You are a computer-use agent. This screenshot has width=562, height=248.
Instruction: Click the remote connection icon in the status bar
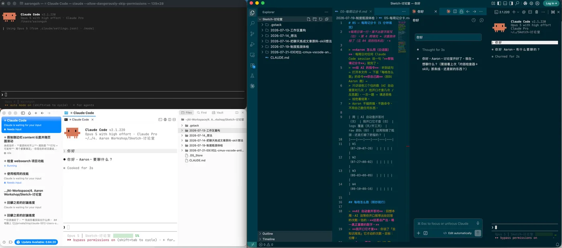[252, 244]
